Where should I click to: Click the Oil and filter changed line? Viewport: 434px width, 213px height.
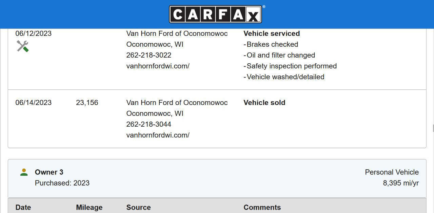pyautogui.click(x=281, y=55)
